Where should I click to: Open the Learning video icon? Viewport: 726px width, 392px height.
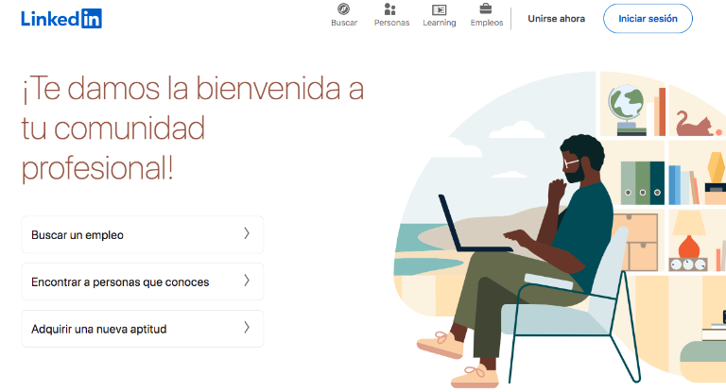pos(439,9)
